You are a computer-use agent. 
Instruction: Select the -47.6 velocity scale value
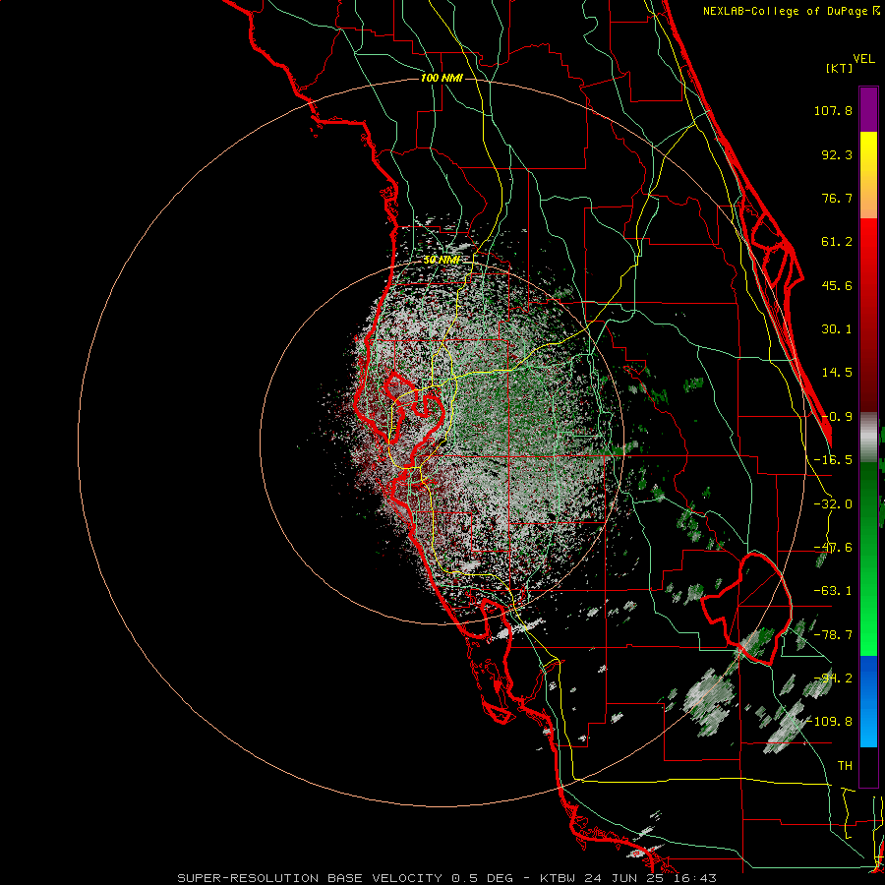833,548
